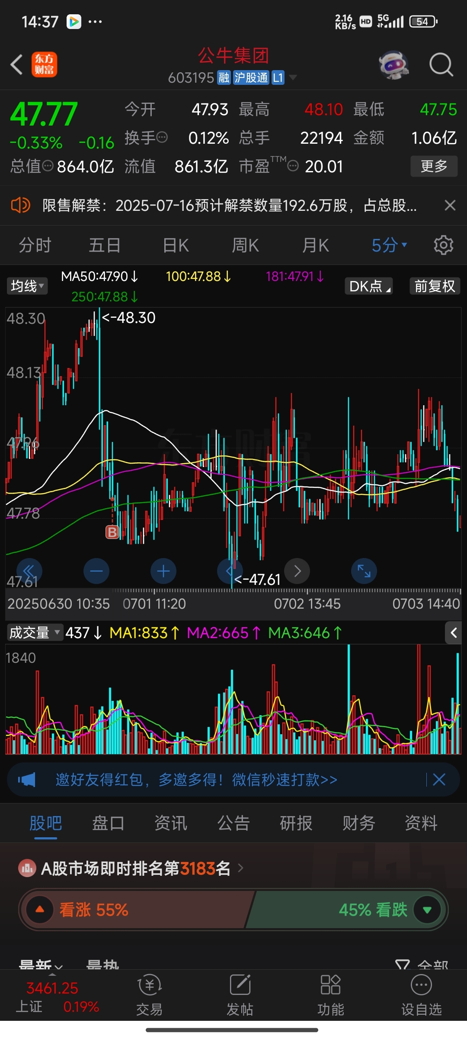Tap 换手 info circle icon

(x=162, y=138)
